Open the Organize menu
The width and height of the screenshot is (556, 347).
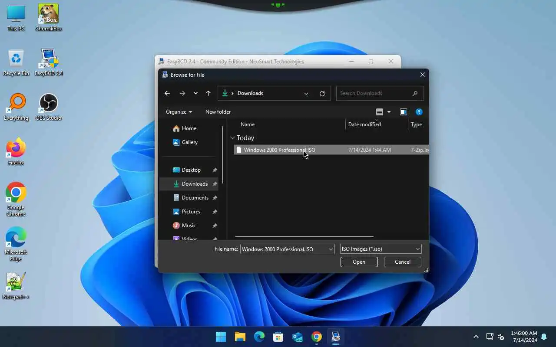179,112
